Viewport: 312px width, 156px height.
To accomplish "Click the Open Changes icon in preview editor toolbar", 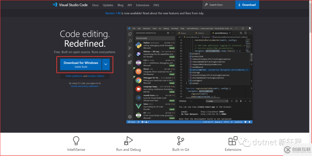I will (241, 33).
